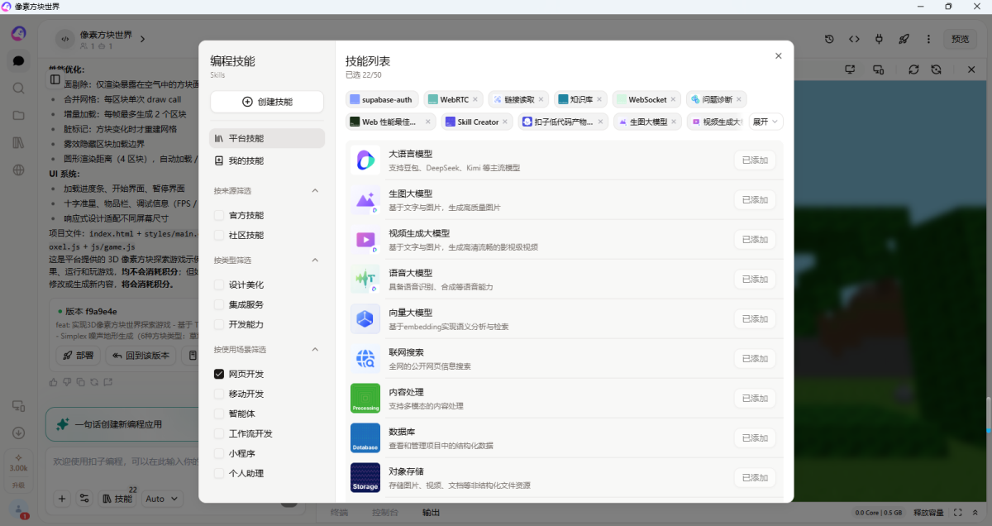Close the skills dialog with X
The width and height of the screenshot is (992, 526).
click(778, 56)
